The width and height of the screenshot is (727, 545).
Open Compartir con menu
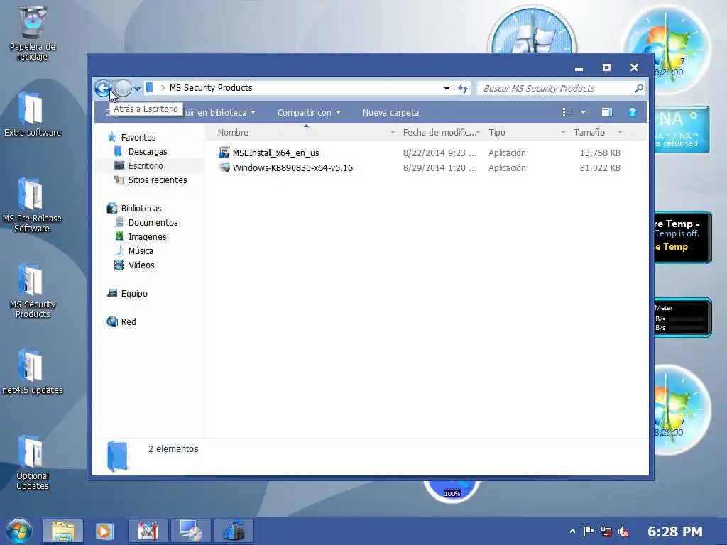click(x=309, y=113)
